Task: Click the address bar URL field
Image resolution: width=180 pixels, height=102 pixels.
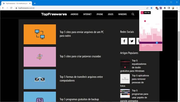Action: 80,8
